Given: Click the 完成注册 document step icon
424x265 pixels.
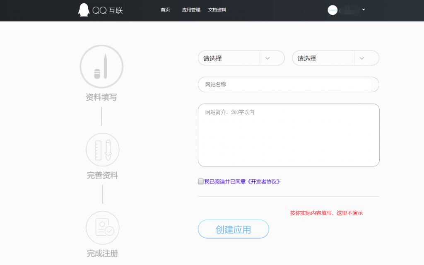Looking at the screenshot, I should (x=102, y=227).
